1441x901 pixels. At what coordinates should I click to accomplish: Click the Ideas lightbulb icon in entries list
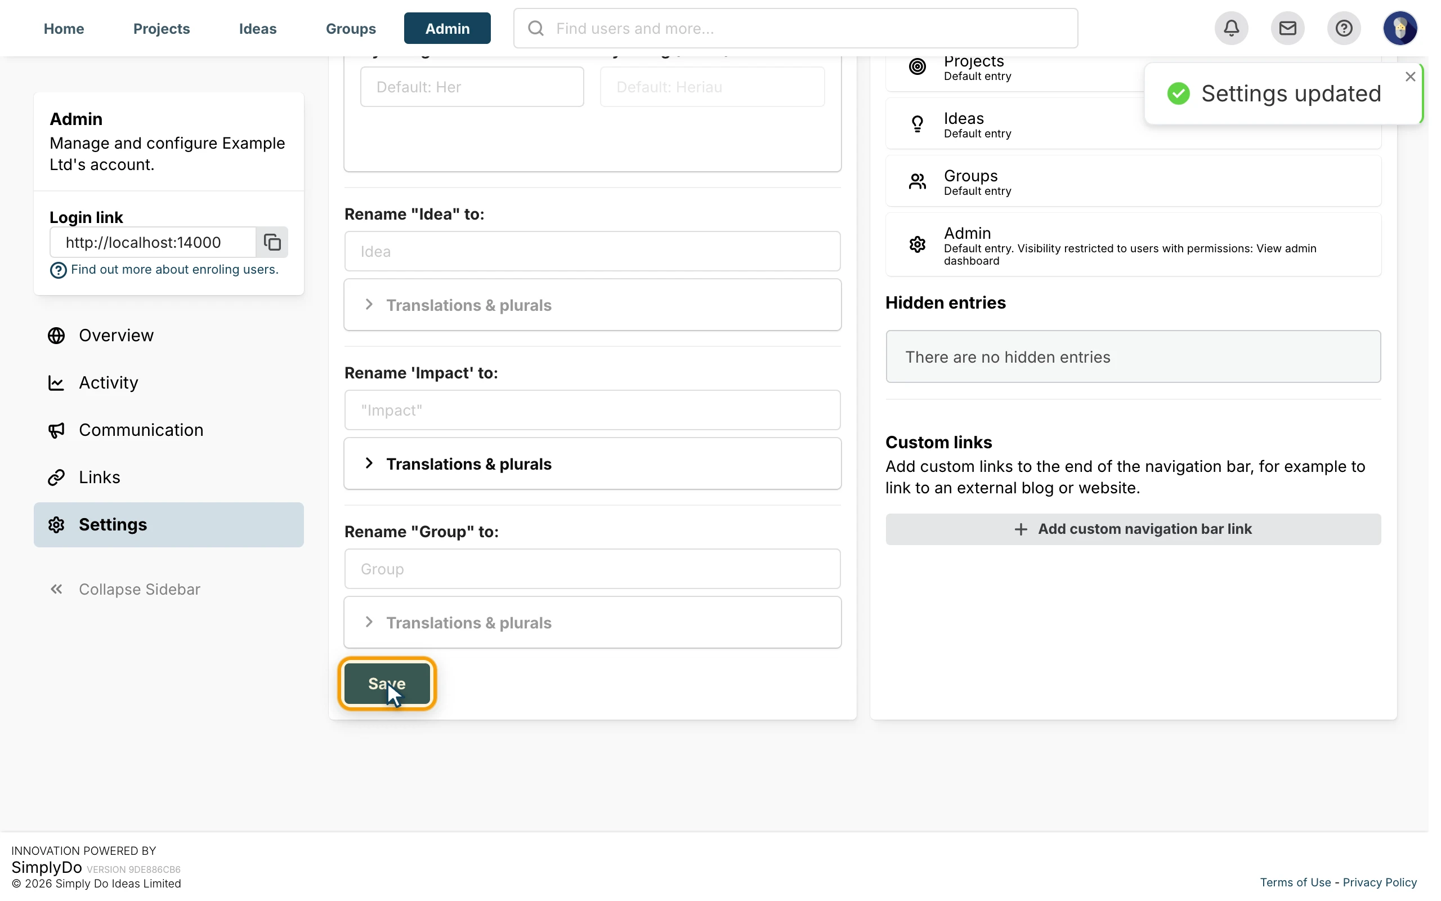[917, 124]
